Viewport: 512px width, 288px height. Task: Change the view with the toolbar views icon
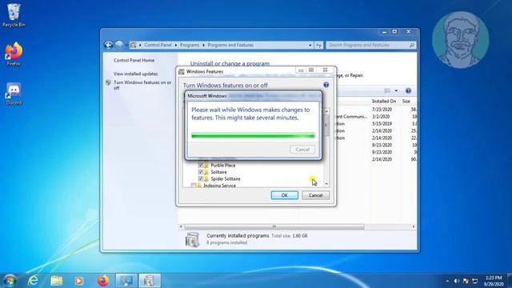pos(387,90)
